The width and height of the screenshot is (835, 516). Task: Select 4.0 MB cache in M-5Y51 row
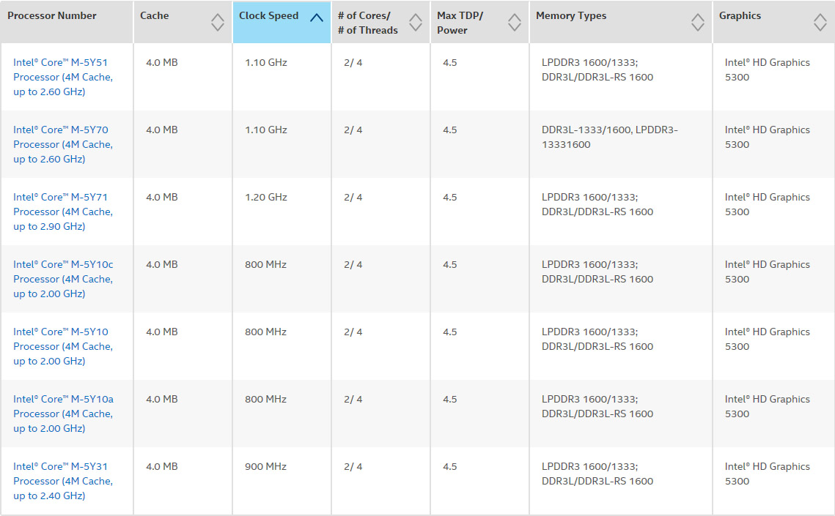(x=162, y=63)
